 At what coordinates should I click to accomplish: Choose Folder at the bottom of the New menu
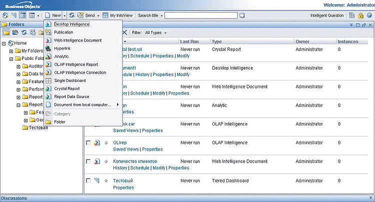coord(59,122)
